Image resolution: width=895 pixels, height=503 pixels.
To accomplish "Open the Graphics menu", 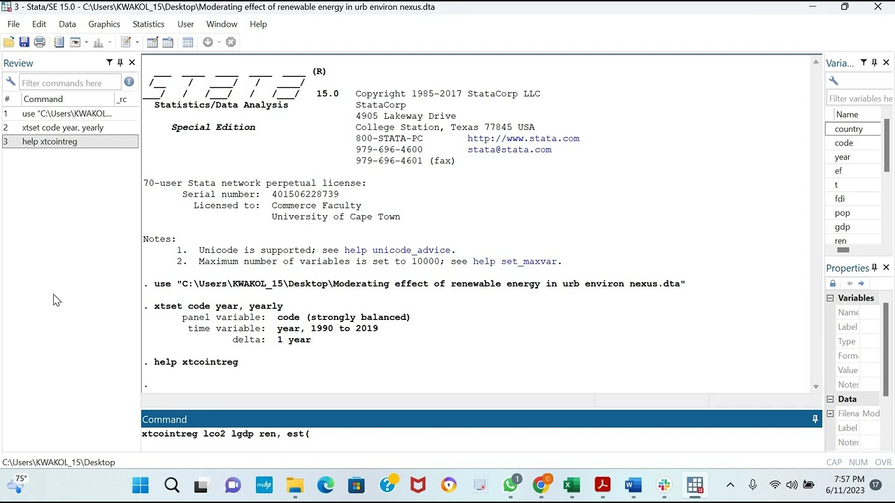I will (104, 24).
